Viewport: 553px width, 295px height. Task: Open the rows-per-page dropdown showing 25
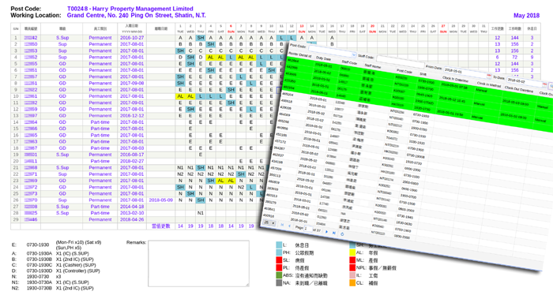click(x=269, y=222)
